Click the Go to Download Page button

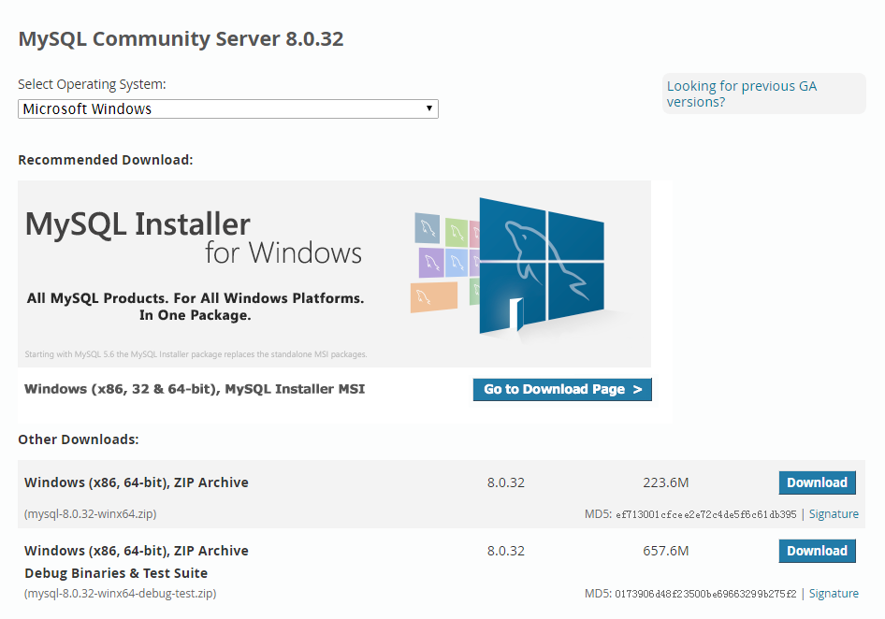(x=562, y=389)
